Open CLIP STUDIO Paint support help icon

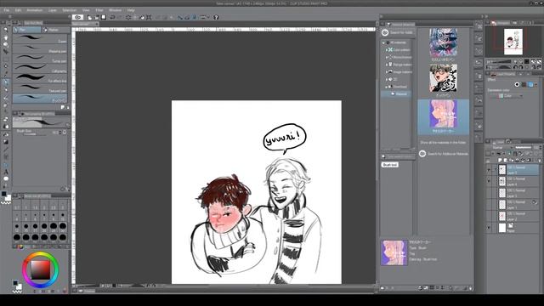coord(216,17)
